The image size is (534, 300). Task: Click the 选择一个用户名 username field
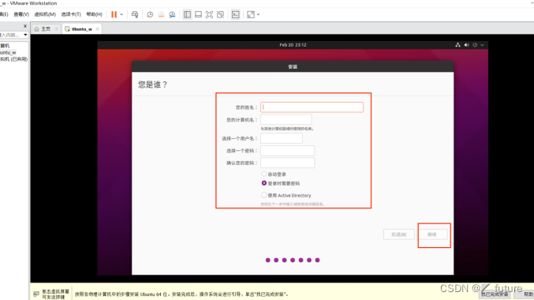click(282, 138)
